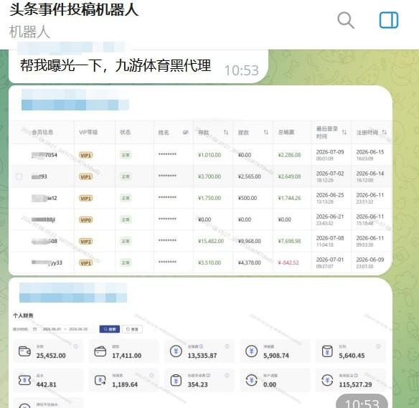419x408 pixels.
Task: Open the 头条事件投稿机器人 chat title
Action: pos(74,9)
